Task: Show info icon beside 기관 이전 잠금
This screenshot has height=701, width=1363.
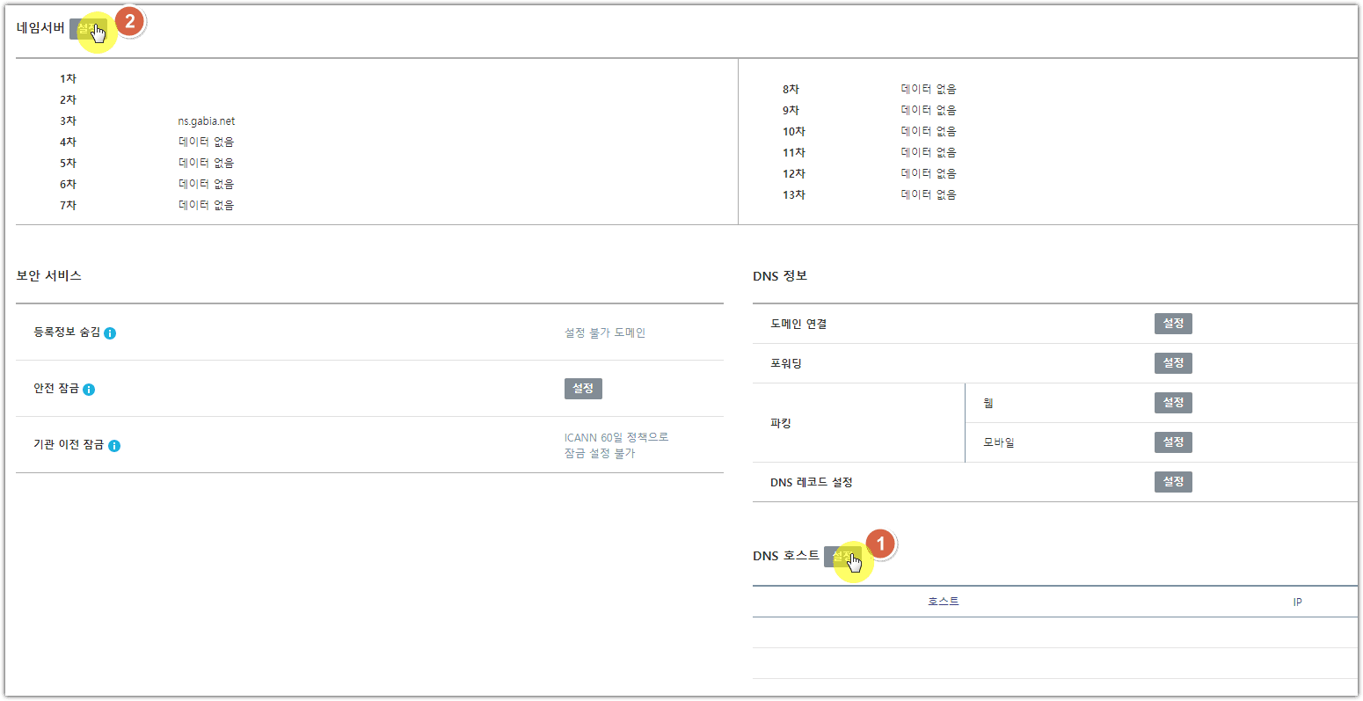Action: tap(114, 446)
